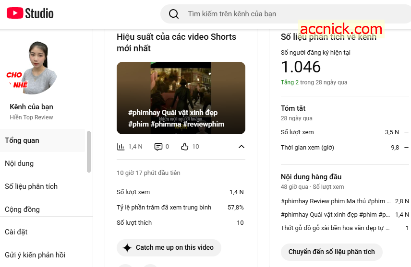Click the sidebar vertical scrollbar
This screenshot has height=267, width=411.
pos(89,152)
